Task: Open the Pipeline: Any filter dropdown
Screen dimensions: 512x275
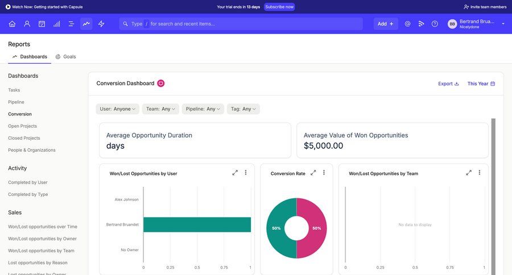Action: tap(202, 109)
